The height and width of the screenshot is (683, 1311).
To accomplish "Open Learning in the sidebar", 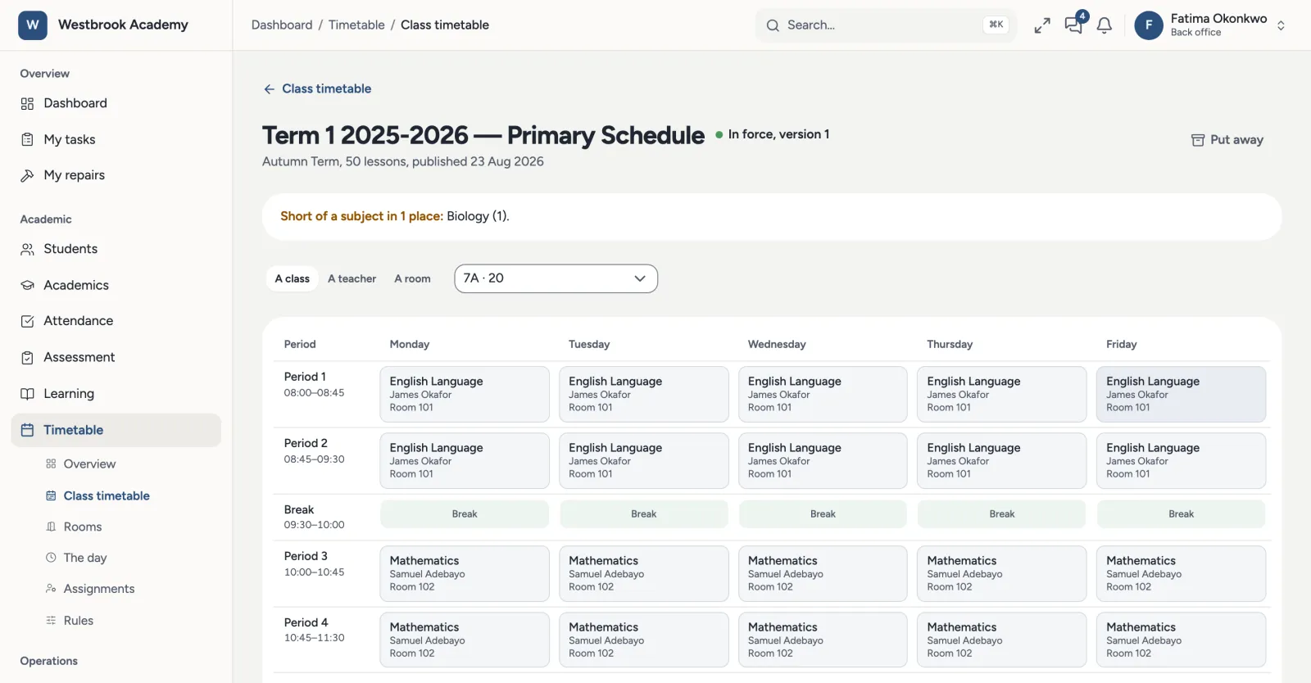I will [116, 394].
